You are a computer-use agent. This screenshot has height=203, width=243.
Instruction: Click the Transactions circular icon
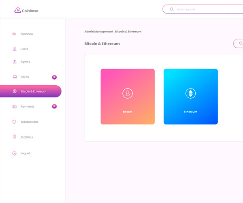point(14,122)
